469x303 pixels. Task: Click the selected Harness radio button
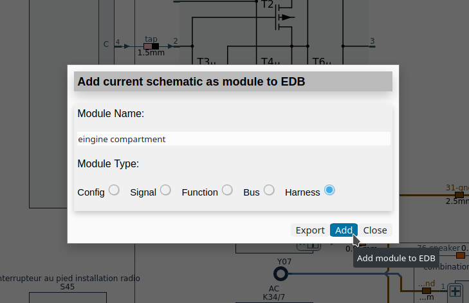(x=329, y=190)
